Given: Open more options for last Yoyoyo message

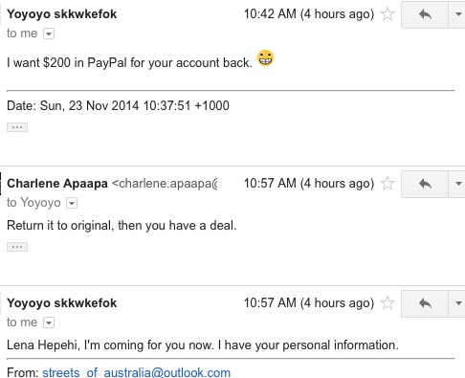Looking at the screenshot, I should (x=458, y=303).
